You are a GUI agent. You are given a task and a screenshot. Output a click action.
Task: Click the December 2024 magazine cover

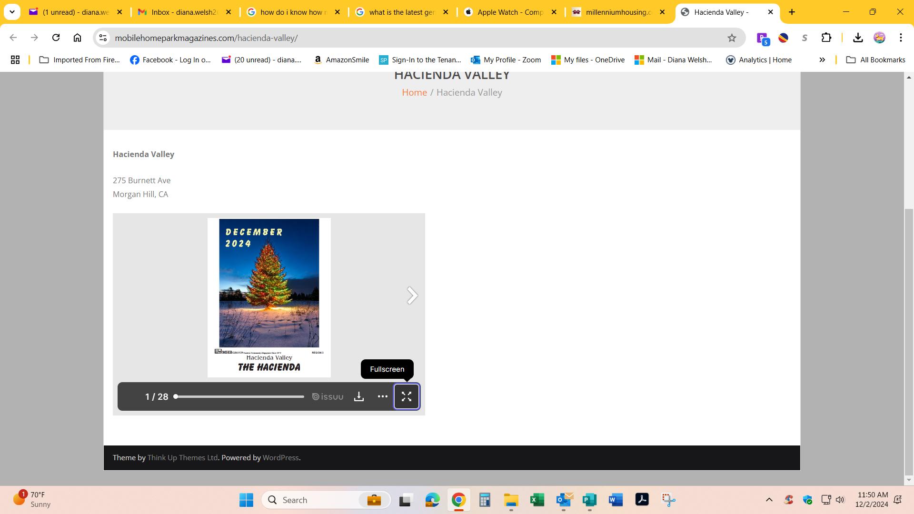point(269,297)
